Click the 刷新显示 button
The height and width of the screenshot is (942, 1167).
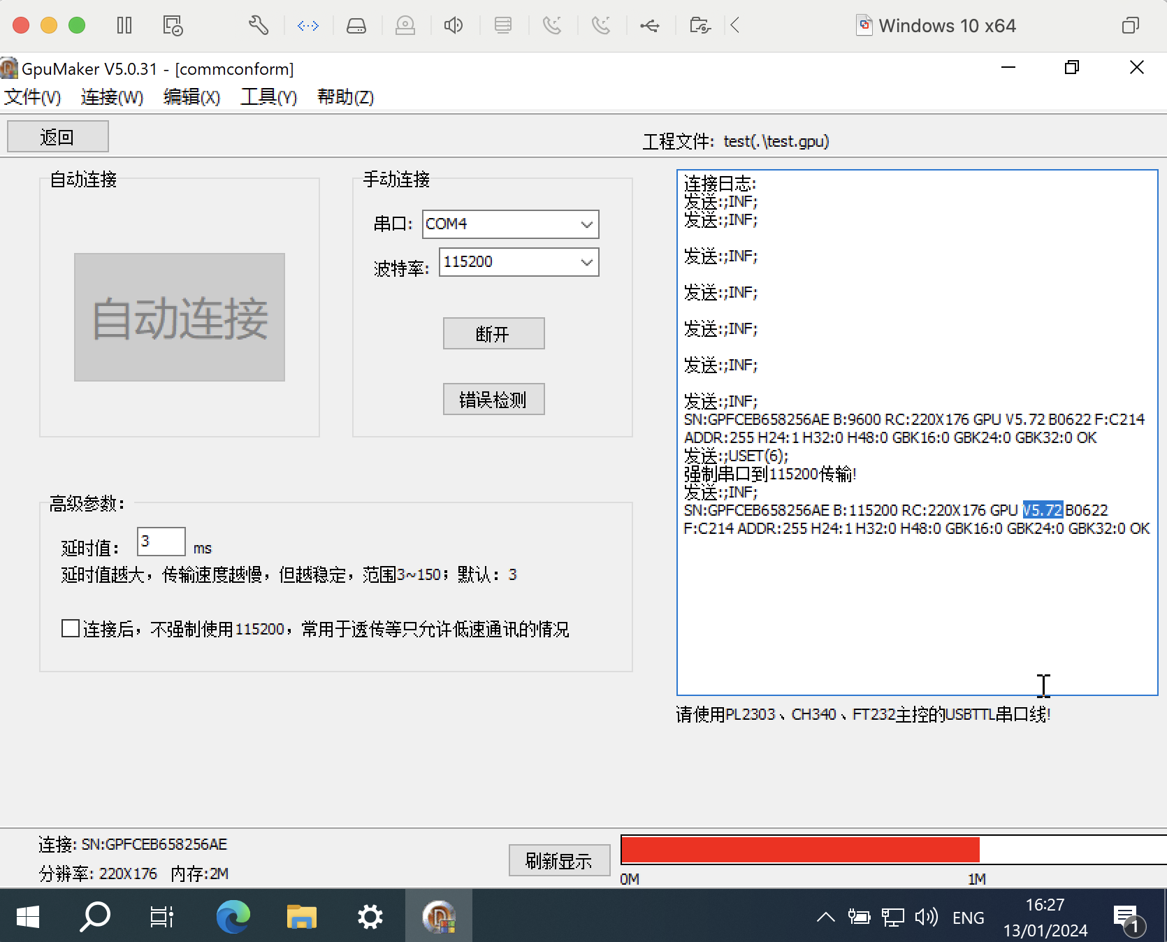tap(559, 860)
